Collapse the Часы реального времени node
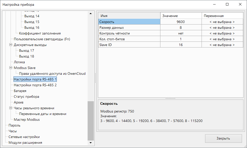The image size is (247, 148). point(11,108)
